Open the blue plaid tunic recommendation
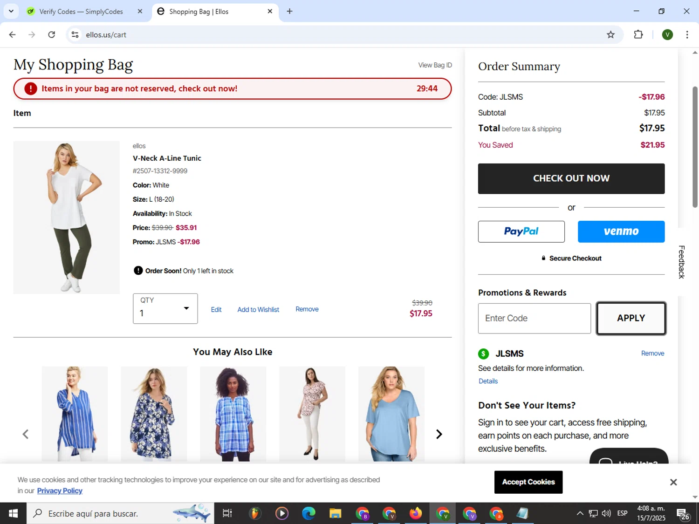Viewport: 699px width, 524px height. (x=233, y=414)
